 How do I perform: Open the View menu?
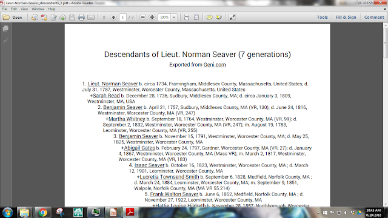pos(24,9)
